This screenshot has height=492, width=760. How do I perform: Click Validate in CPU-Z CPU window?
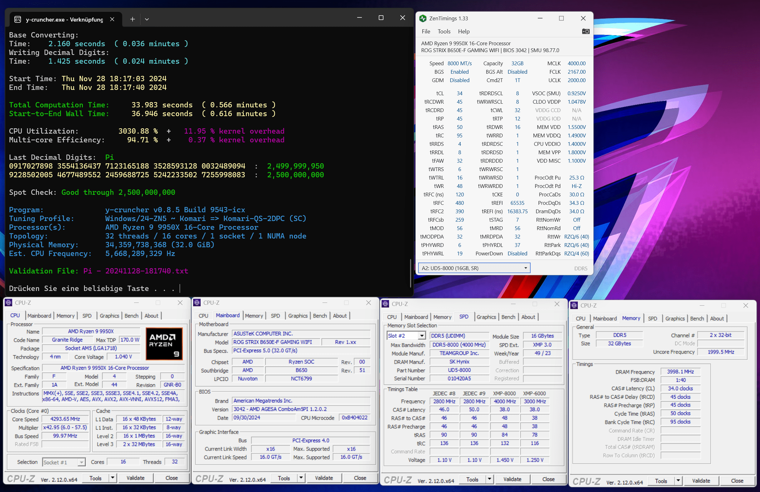click(x=135, y=478)
